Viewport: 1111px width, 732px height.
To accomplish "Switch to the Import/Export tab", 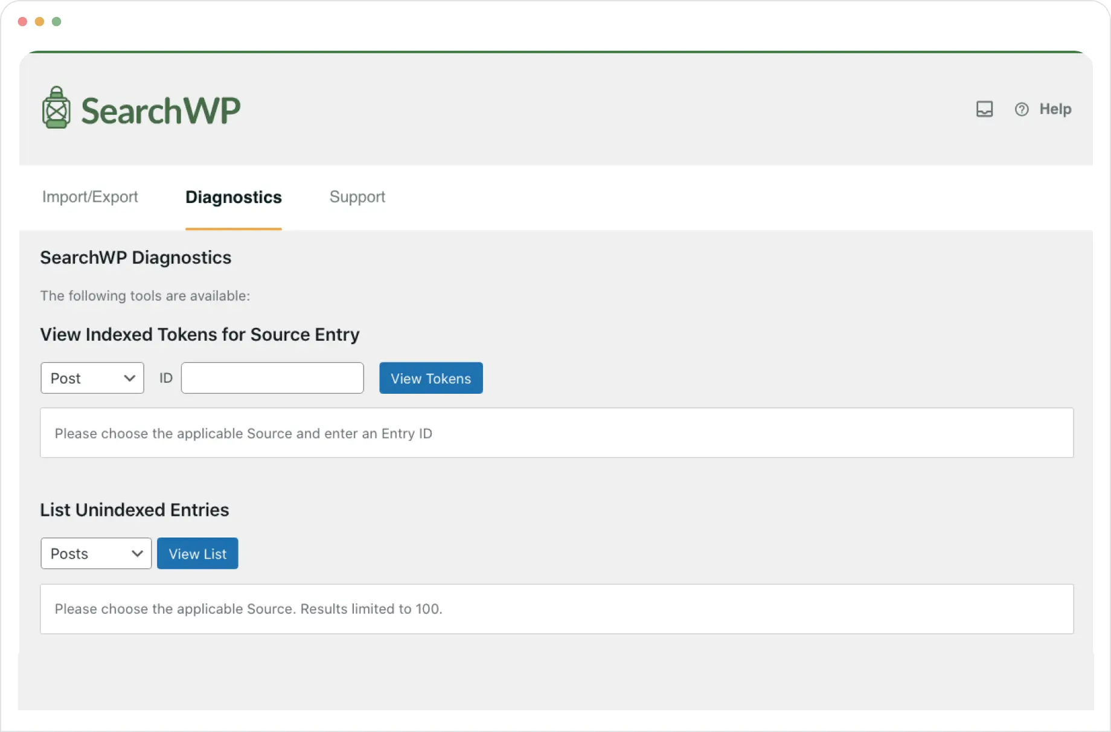I will (89, 197).
